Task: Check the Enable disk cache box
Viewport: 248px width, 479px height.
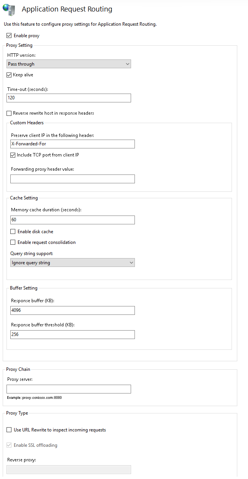Action: 13,232
